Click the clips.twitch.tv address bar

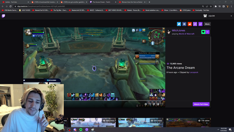107,7
